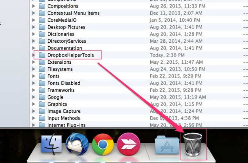Select the Fonts Disabled folder
Image resolution: width=248 pixels, height=163 pixels.
pyautogui.click(x=63, y=83)
